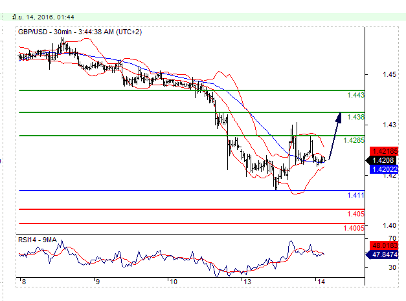Click the RSI14 - 9MA indicator label
The image size is (406, 301).
pos(38,240)
